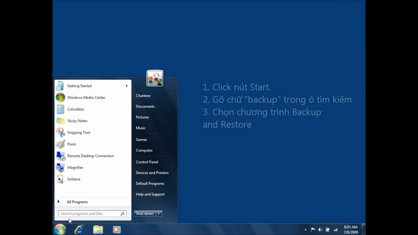Select the Snipping Tool label
The width and height of the screenshot is (418, 235).
[x=79, y=133]
